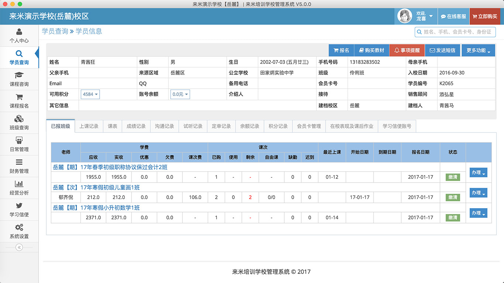Switch to the 沟通记录 tab
504x283 pixels.
[165, 126]
